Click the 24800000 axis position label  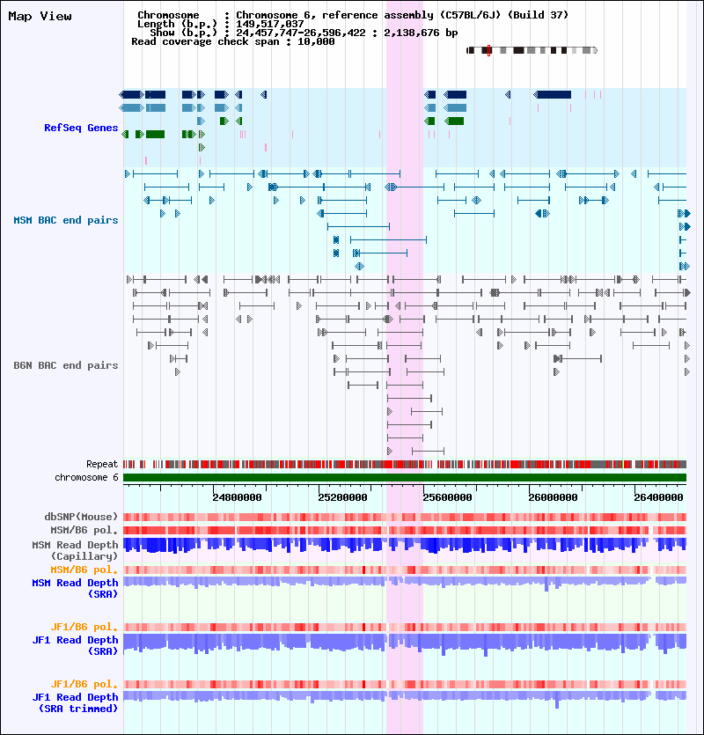click(238, 497)
